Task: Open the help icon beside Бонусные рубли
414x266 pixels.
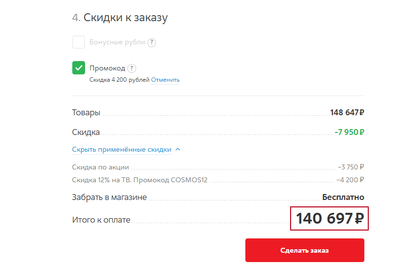Action: [151, 42]
